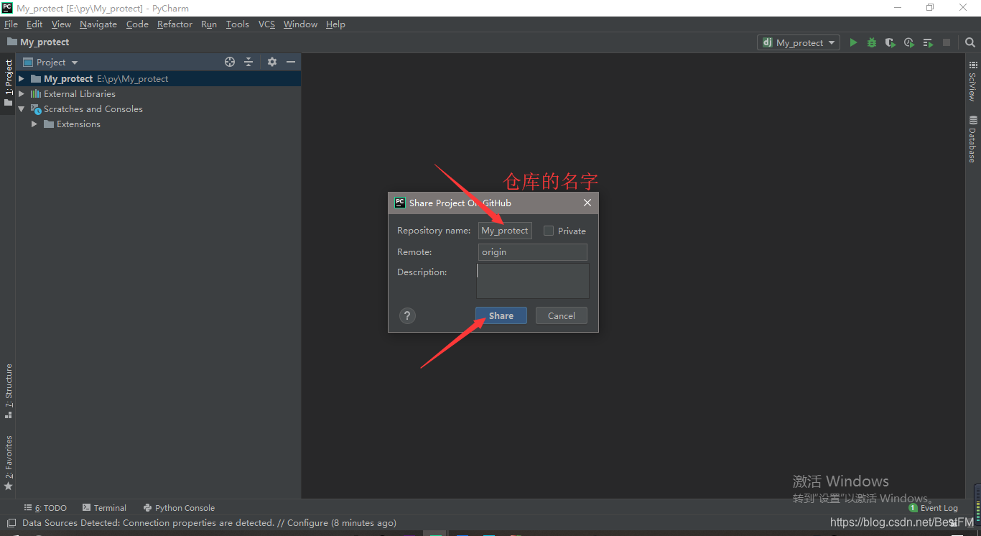Click the My_protect breadcrumb in navigation bar
The image size is (981, 536).
tap(38, 42)
